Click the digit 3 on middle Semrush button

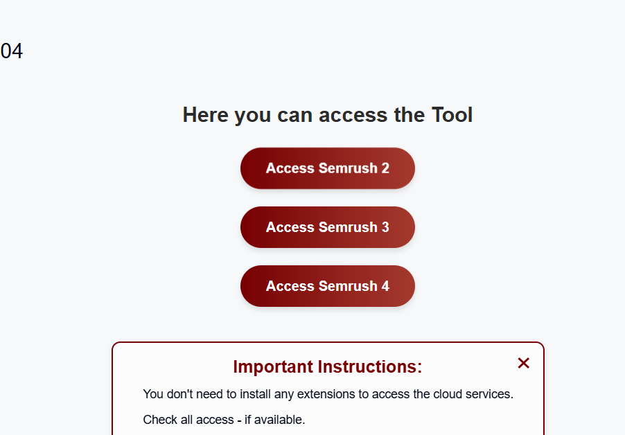click(385, 227)
